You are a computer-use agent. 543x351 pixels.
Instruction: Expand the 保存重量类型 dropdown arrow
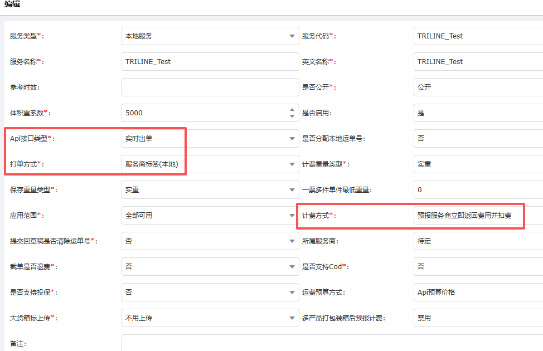pos(292,190)
